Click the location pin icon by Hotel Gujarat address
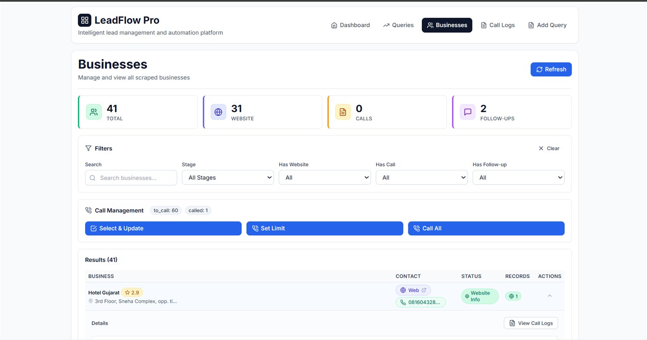 91,301
